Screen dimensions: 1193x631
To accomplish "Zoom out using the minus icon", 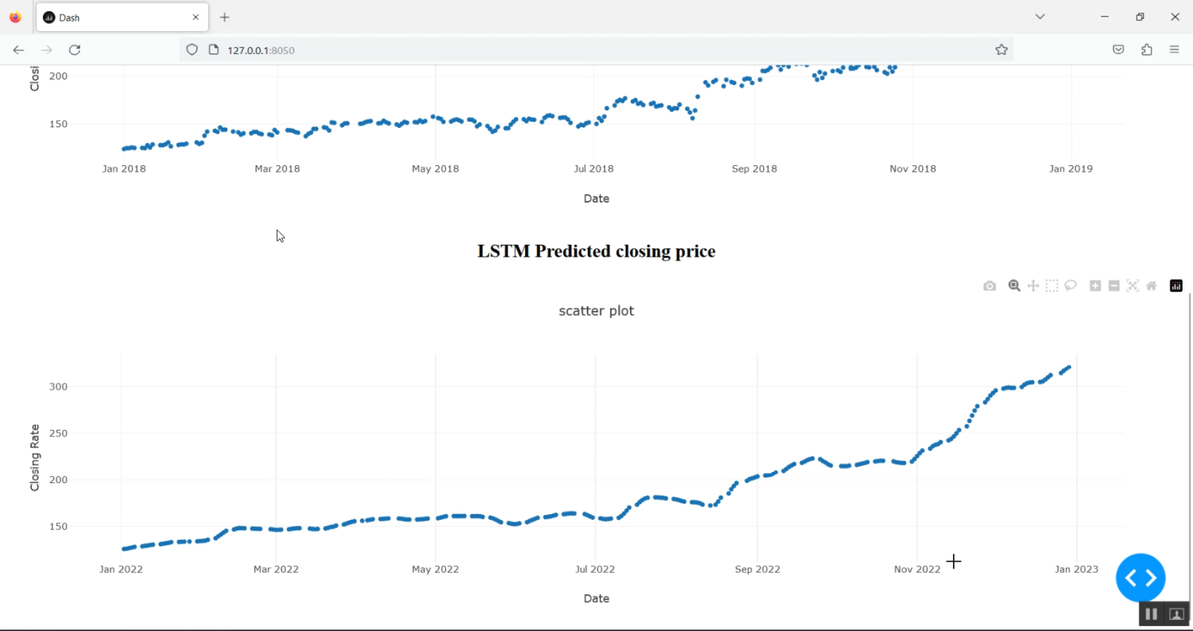I will point(1113,285).
